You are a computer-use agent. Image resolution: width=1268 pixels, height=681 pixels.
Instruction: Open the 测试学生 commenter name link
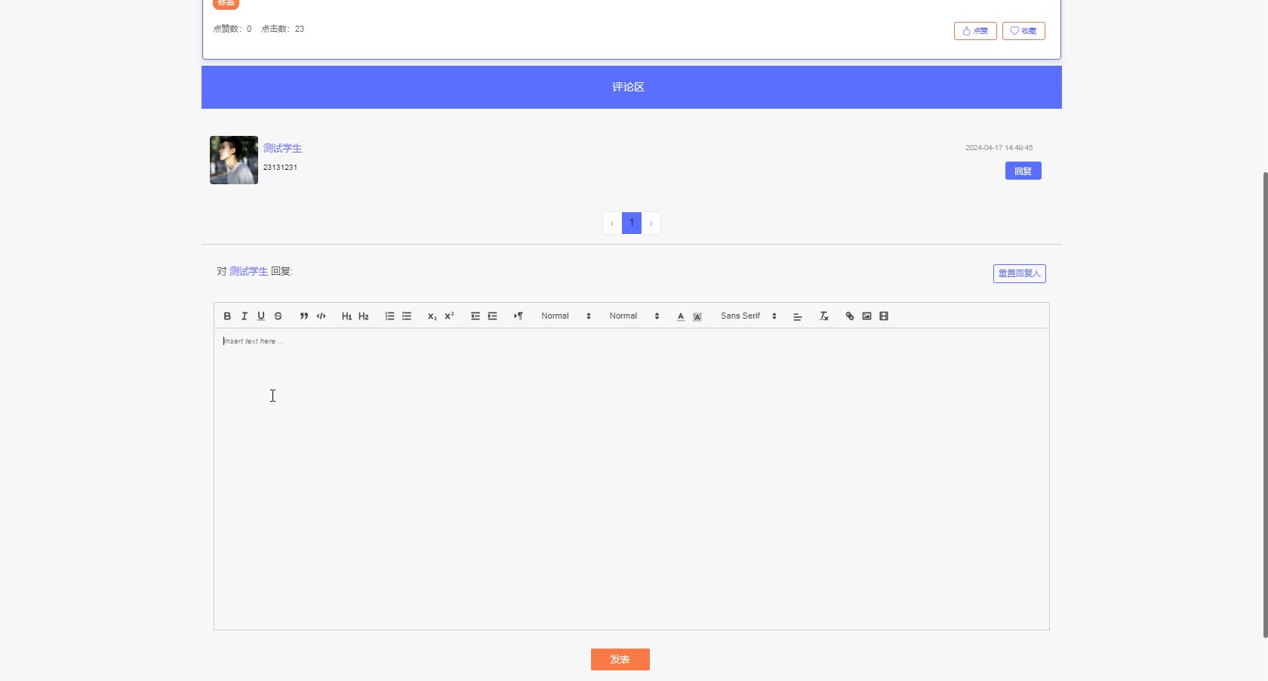[x=282, y=148]
